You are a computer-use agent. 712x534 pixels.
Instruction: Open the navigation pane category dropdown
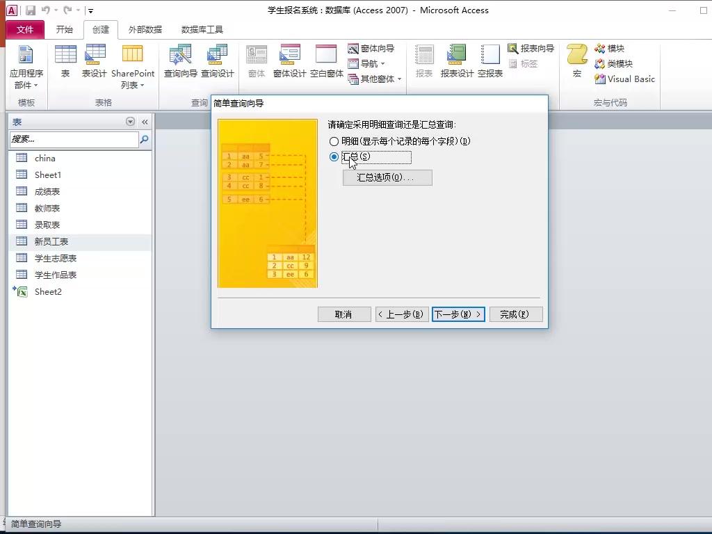tap(130, 122)
